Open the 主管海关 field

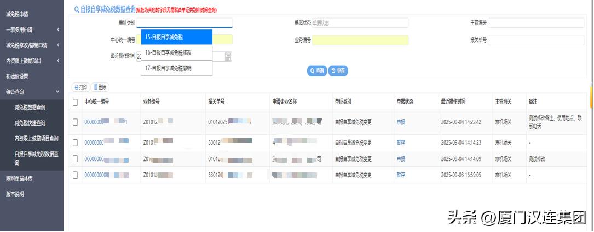[x=536, y=23]
